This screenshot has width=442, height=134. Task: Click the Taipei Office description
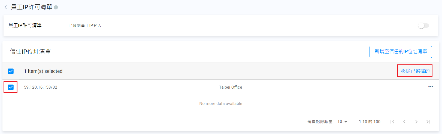tap(231, 87)
